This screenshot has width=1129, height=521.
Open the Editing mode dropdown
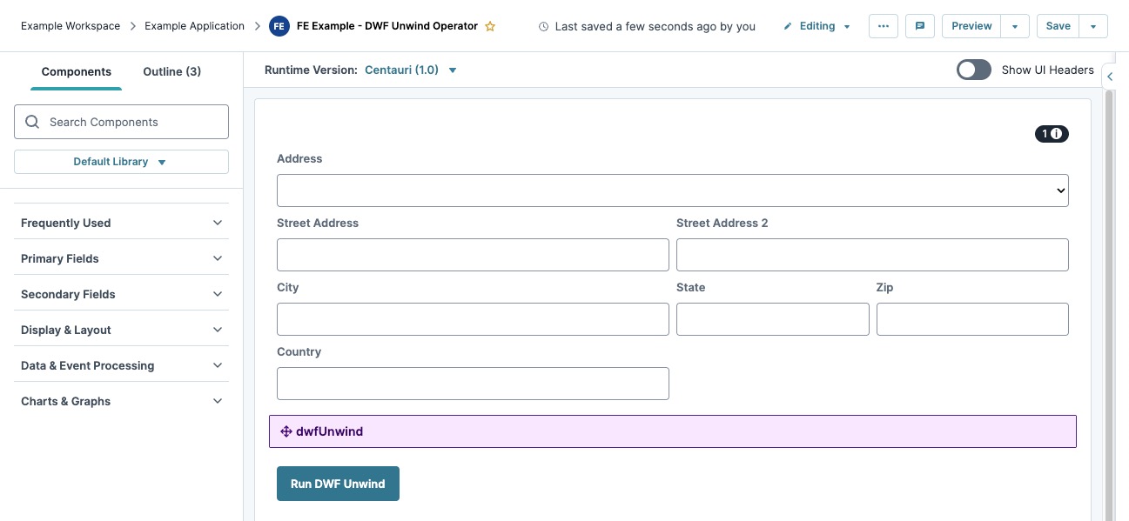817,26
